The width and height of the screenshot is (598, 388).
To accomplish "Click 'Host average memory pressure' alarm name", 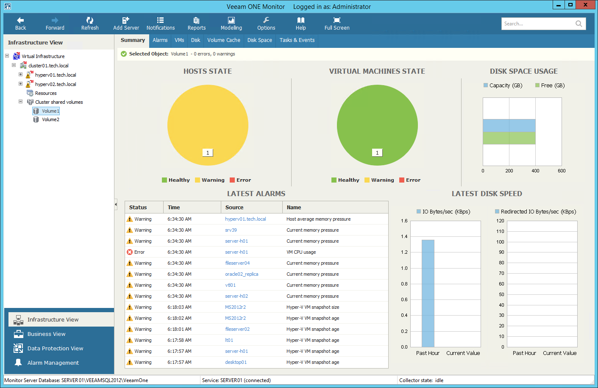I will tap(319, 219).
